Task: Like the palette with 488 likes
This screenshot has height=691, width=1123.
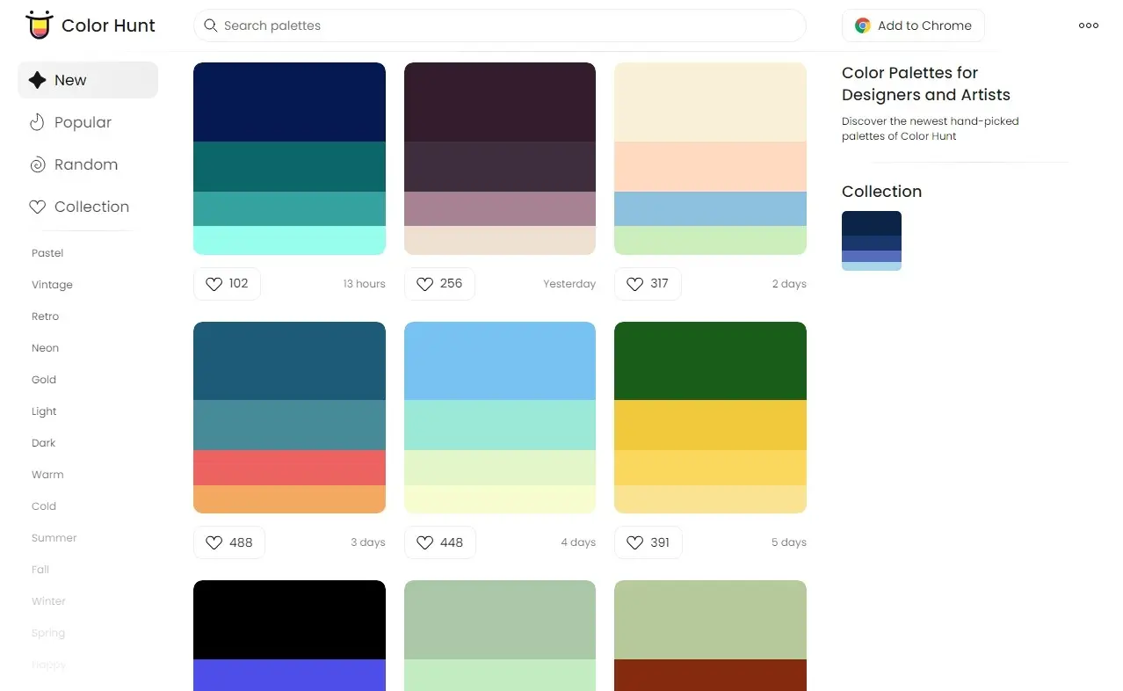Action: pos(228,542)
